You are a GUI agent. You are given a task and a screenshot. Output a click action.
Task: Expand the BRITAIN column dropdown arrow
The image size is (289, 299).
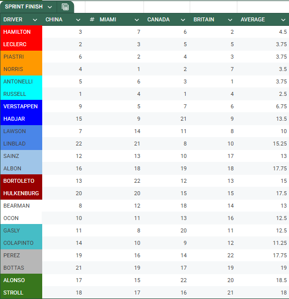[x=230, y=20]
